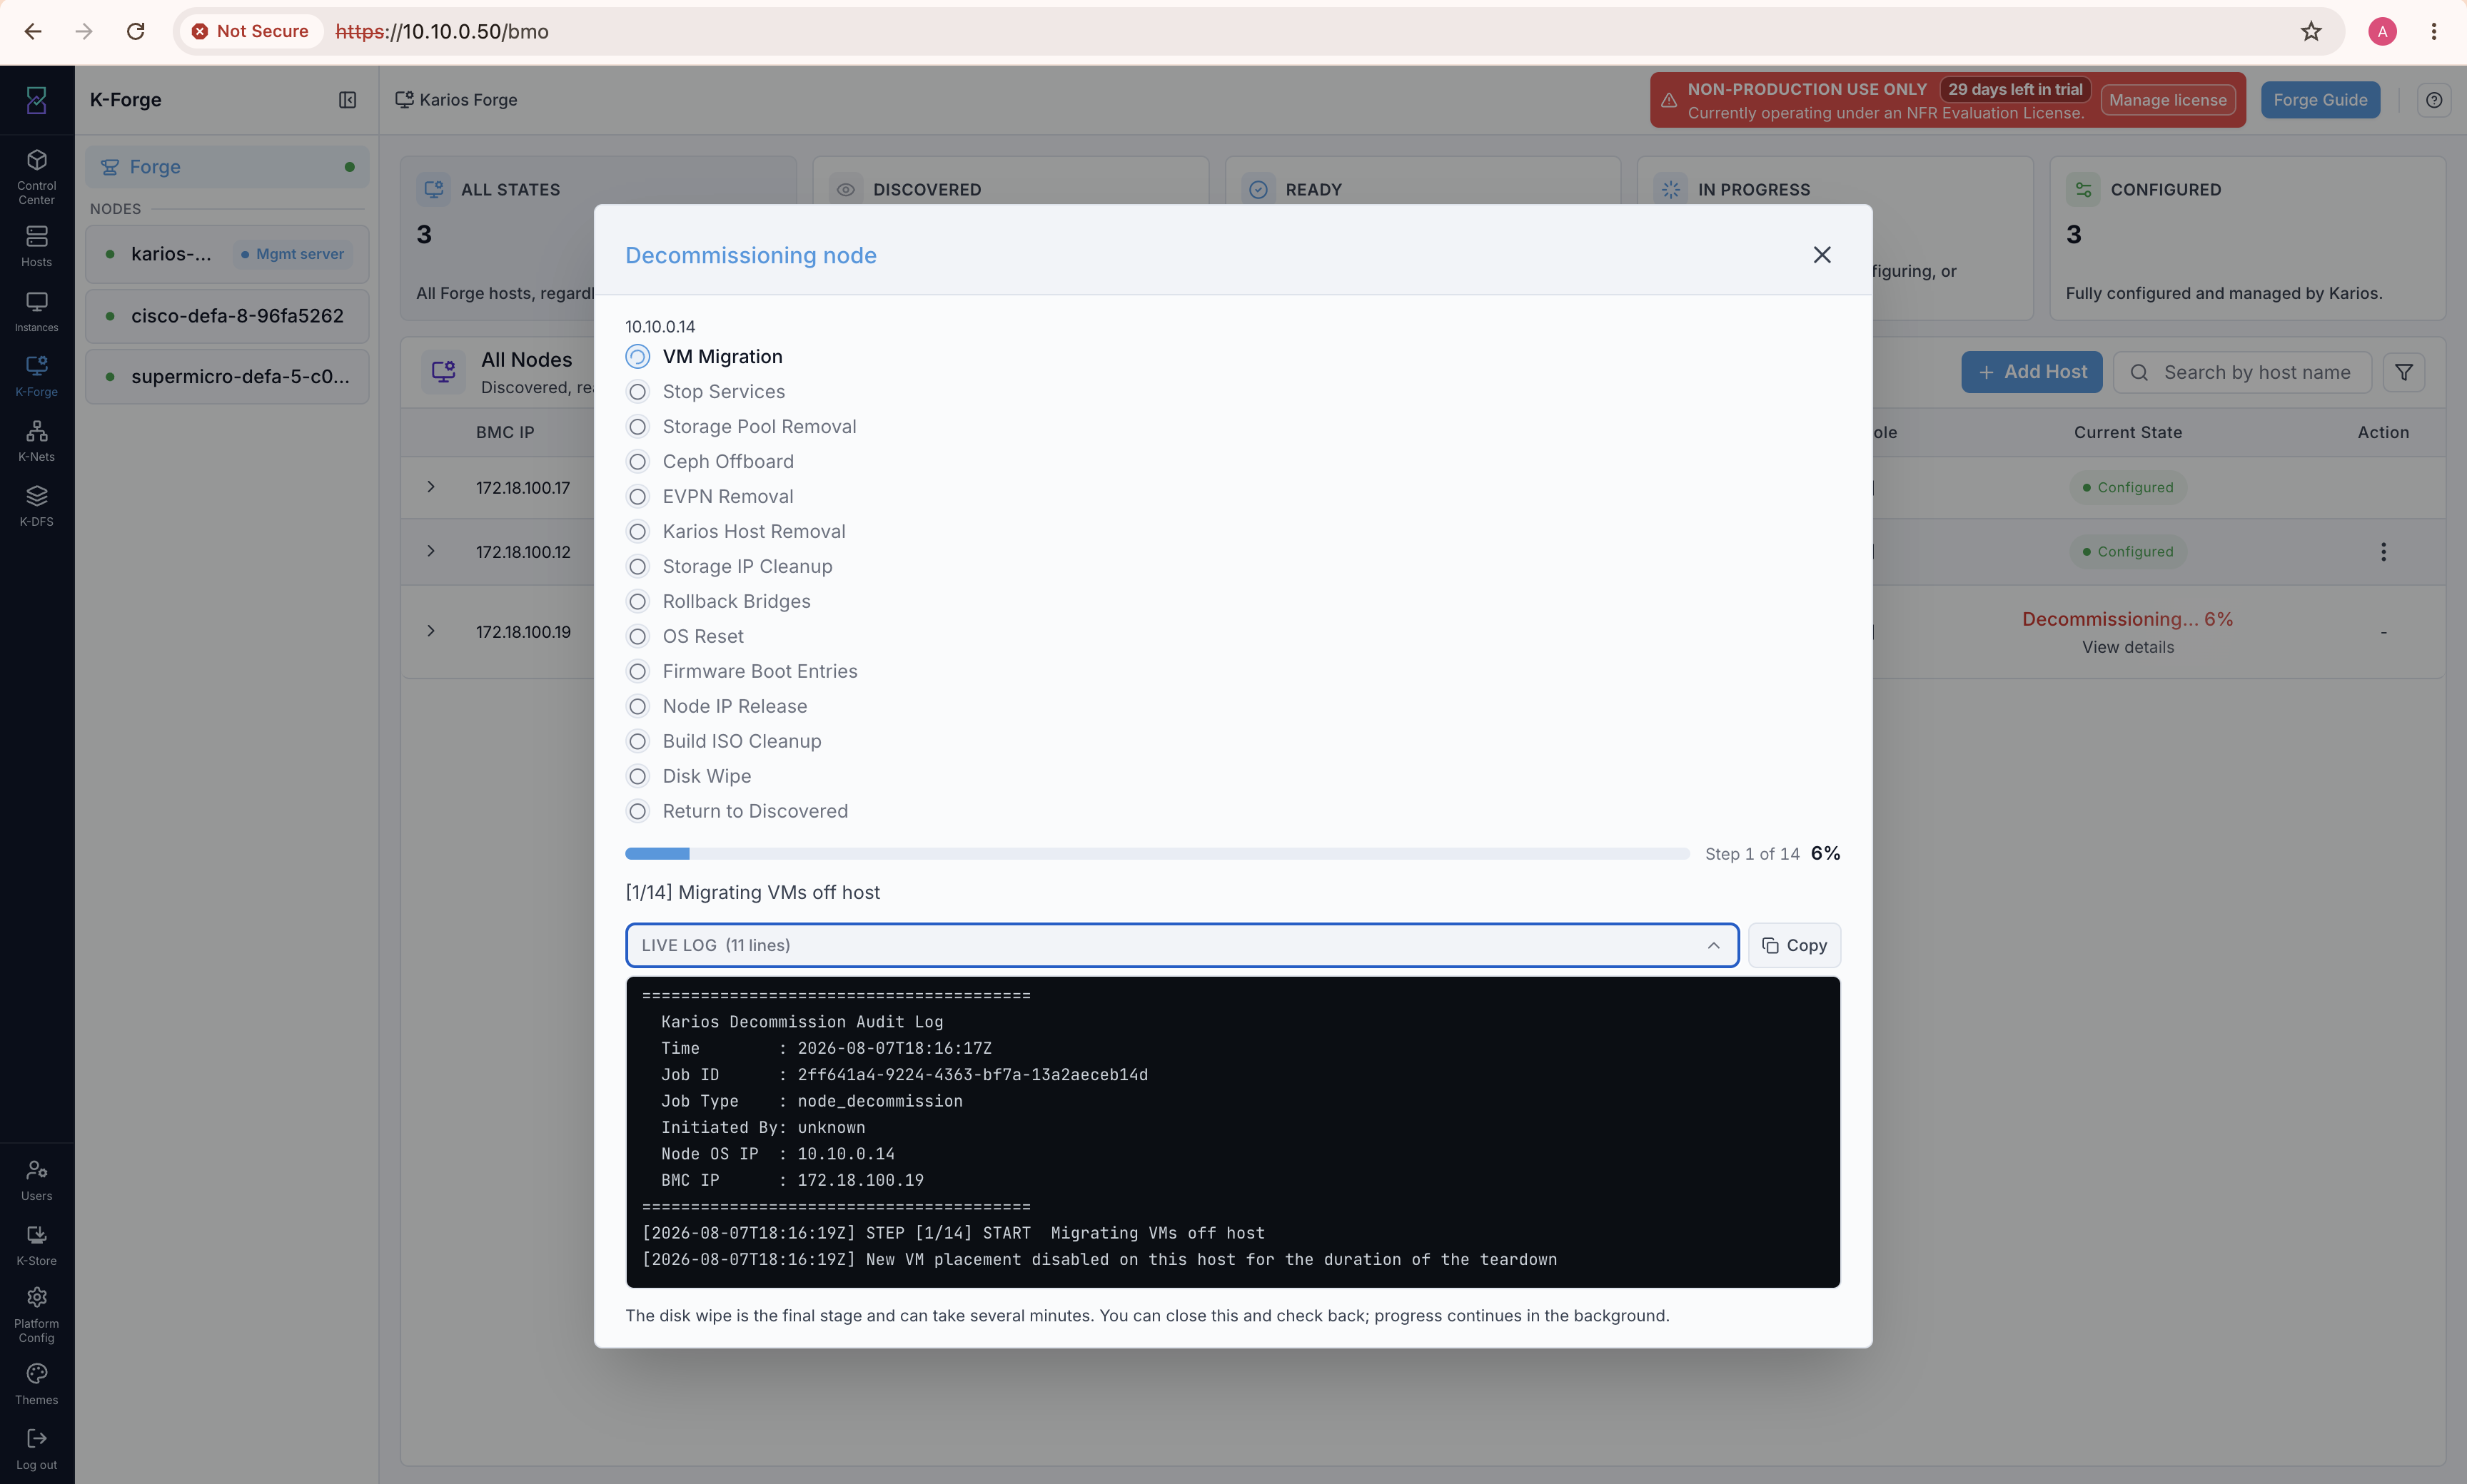Click the Job ID line in log
Image resolution: width=2467 pixels, height=1484 pixels.
[904, 1075]
